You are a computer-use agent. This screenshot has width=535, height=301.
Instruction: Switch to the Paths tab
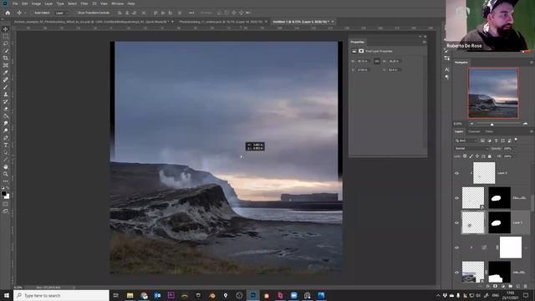pos(489,131)
